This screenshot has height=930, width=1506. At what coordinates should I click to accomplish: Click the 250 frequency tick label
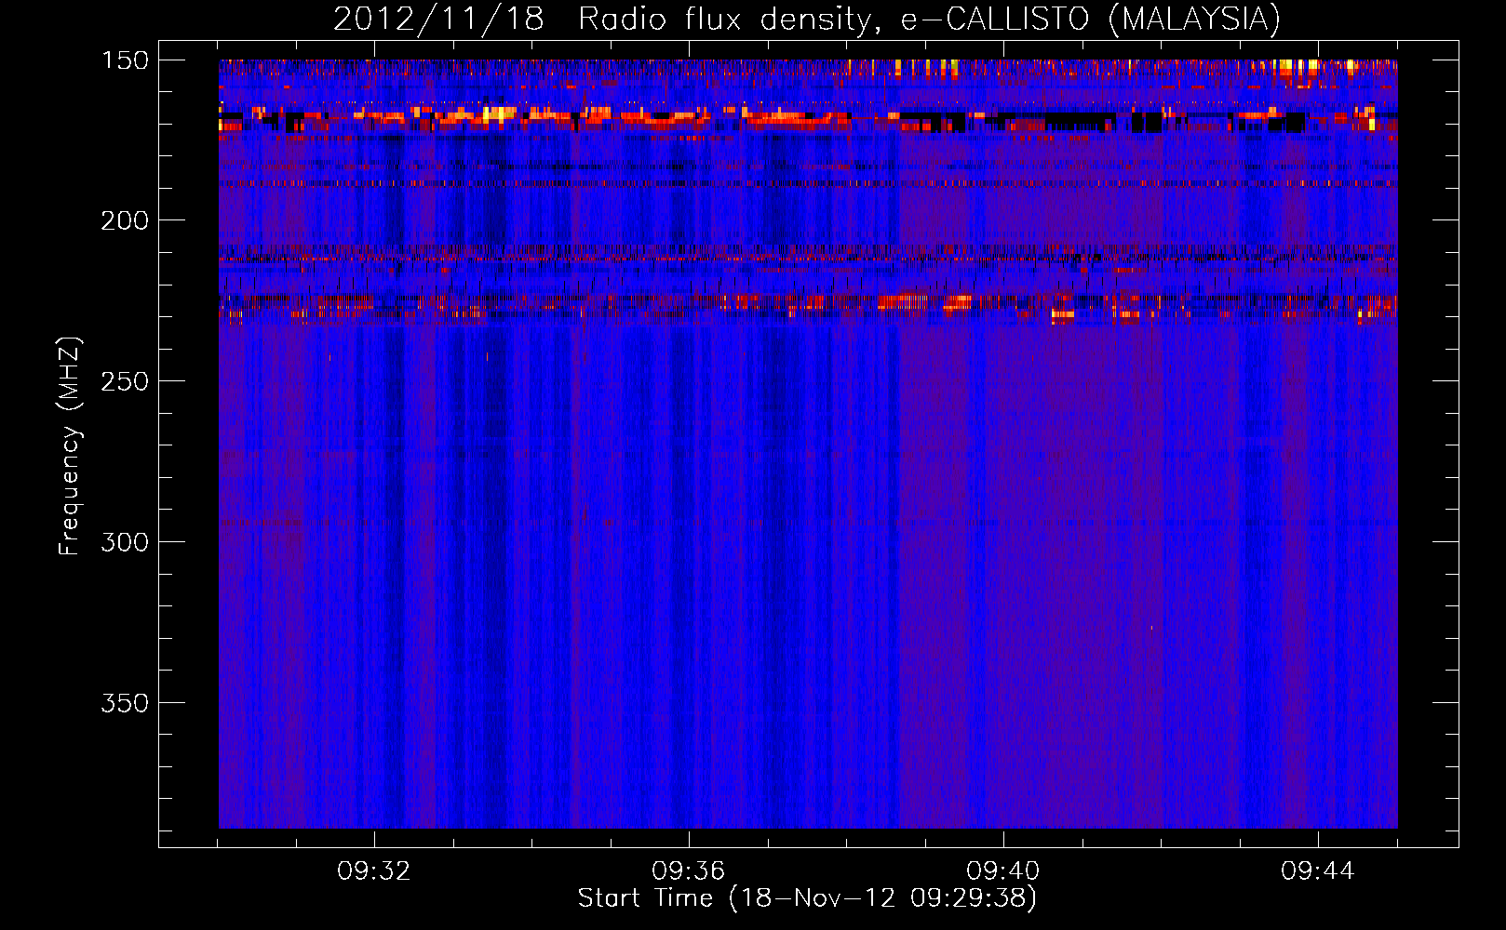coord(125,381)
